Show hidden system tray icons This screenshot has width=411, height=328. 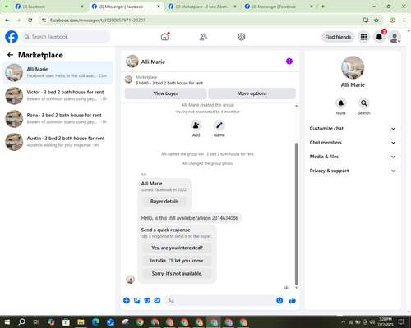[343, 322]
